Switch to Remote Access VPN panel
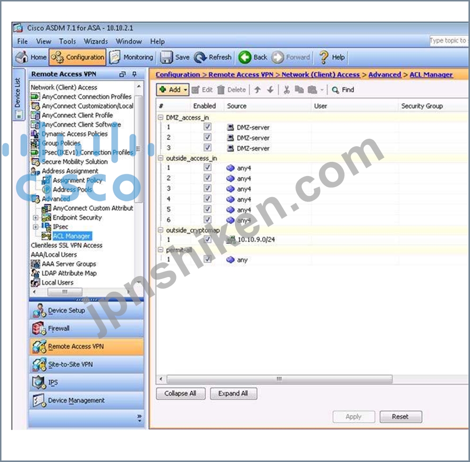The height and width of the screenshot is (462, 470). point(87,346)
